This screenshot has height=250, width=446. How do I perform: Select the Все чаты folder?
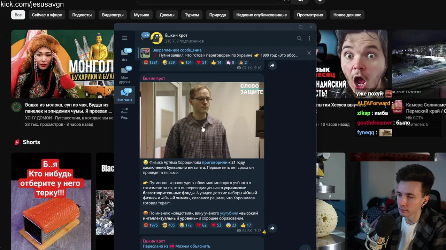[x=124, y=95]
